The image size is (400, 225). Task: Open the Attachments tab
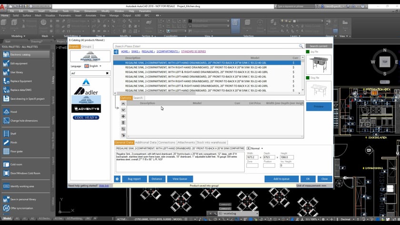[186, 142]
